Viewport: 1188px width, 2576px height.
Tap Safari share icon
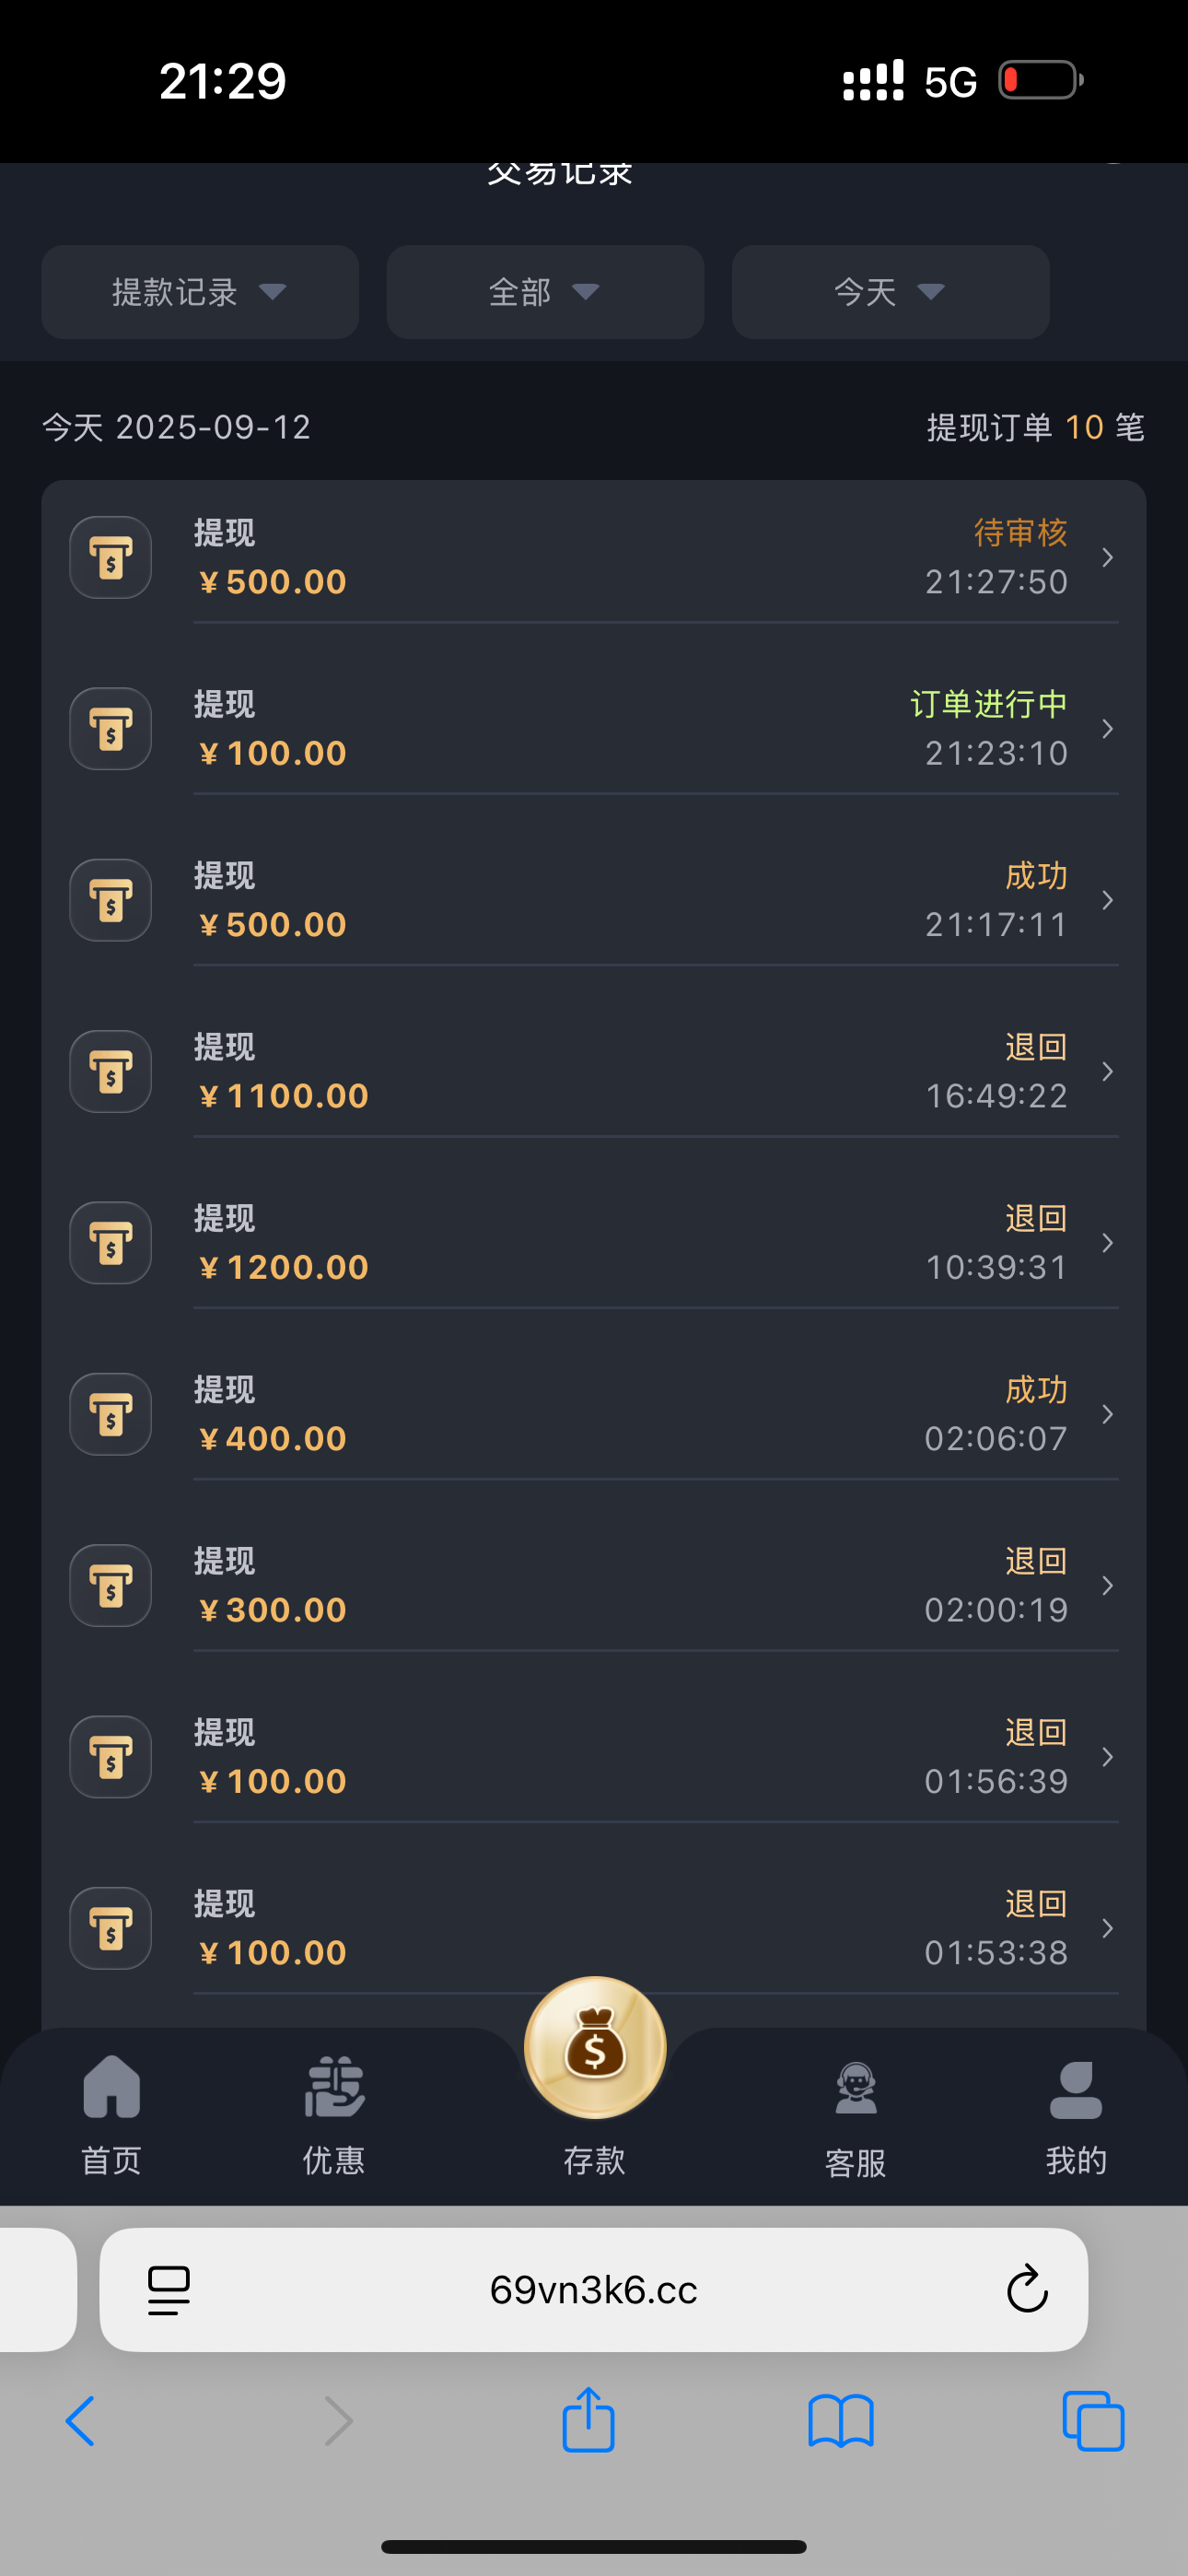click(588, 2420)
